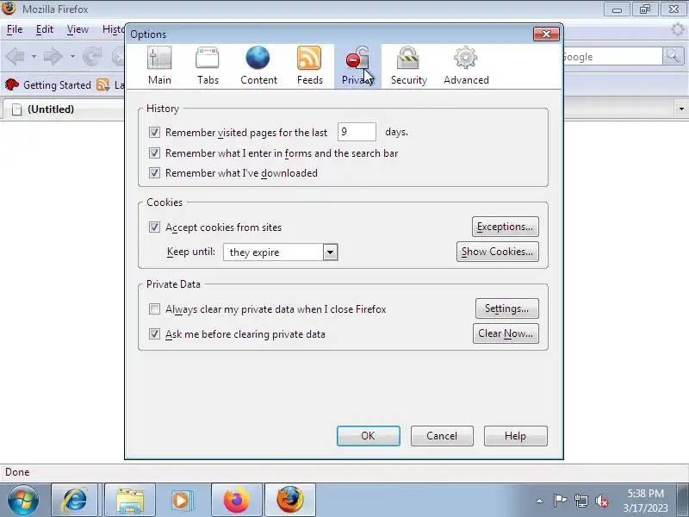Click Show Cookies... button

(x=497, y=252)
